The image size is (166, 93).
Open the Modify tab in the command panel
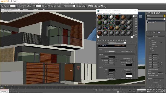coord(149,13)
